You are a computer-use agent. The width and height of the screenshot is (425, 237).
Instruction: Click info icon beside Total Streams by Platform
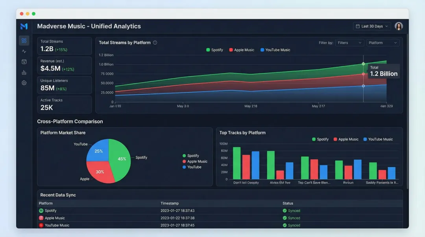(x=155, y=42)
